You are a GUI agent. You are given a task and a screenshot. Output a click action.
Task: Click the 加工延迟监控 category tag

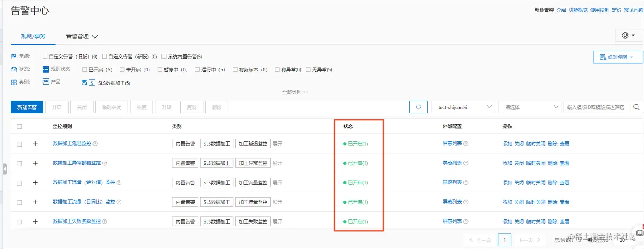253,144
